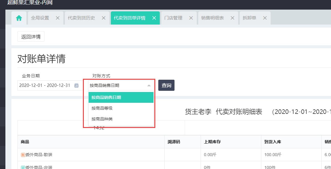The height and width of the screenshot is (169, 331).
Task: Click the 对账单详情 heading
Action: tap(41, 59)
